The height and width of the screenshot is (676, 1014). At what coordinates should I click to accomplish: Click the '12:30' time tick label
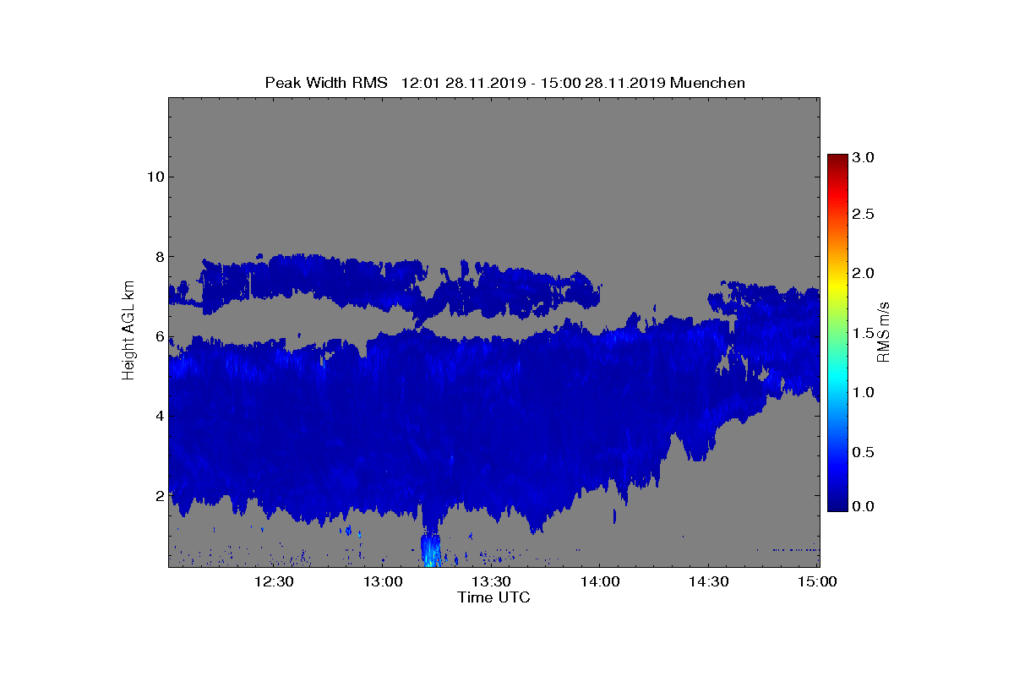274,581
